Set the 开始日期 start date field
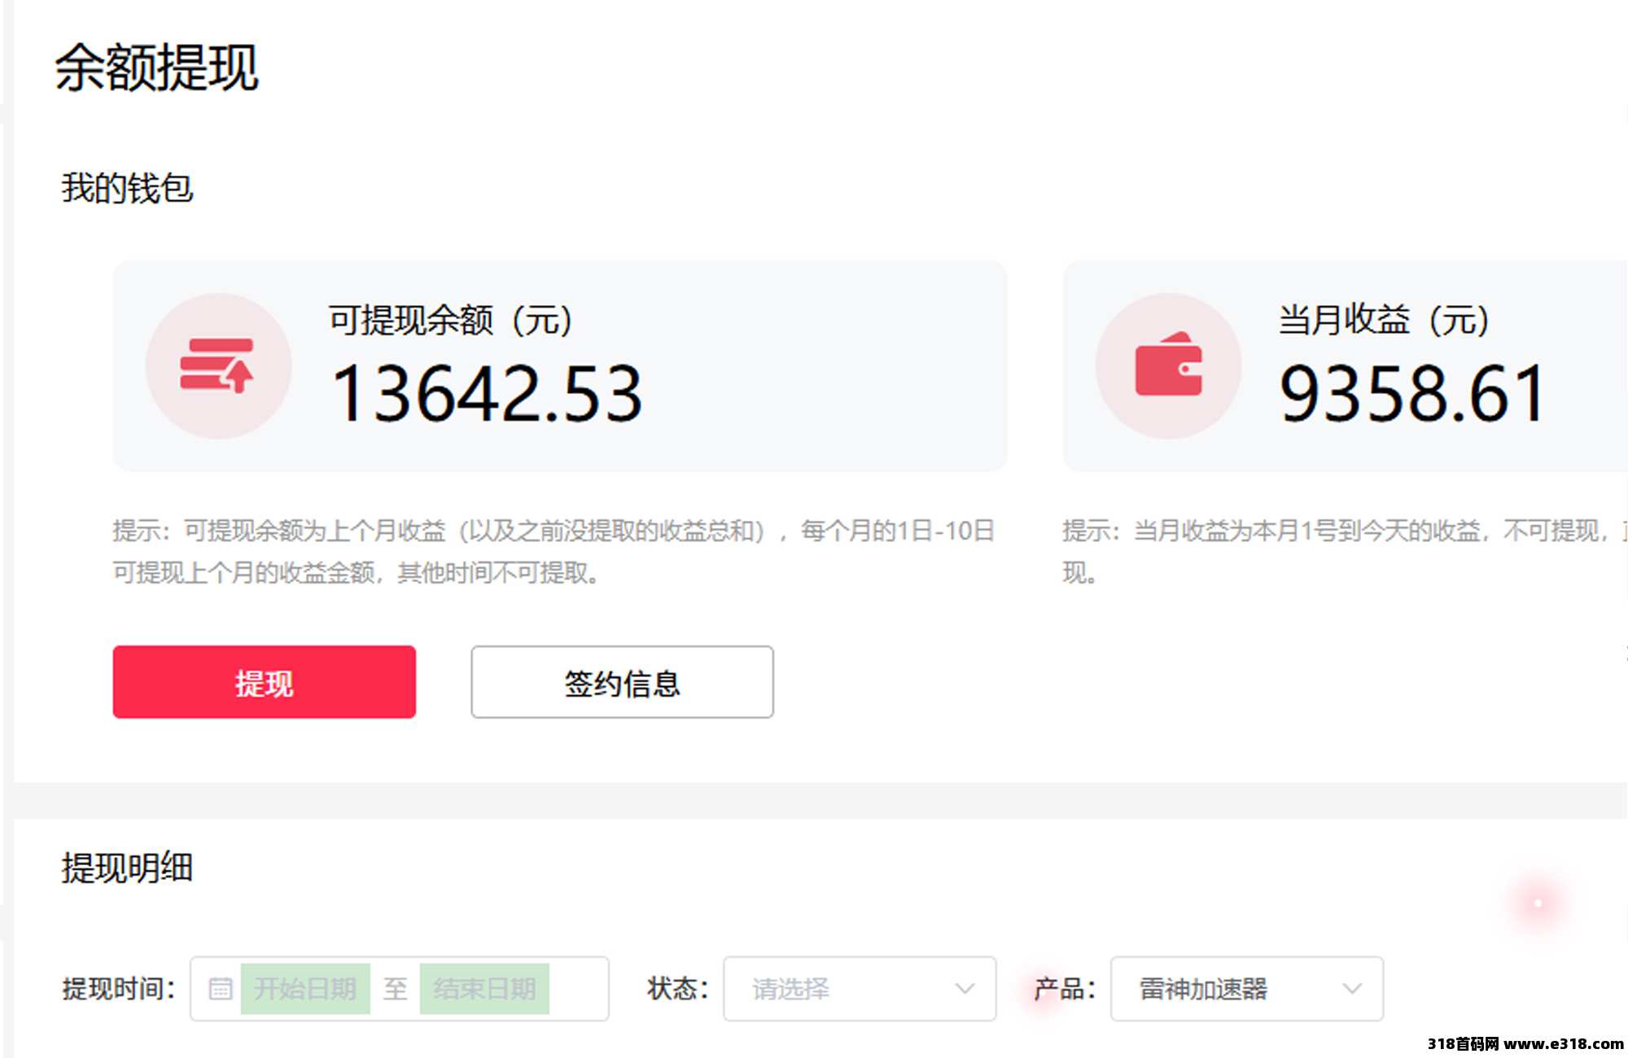 [305, 989]
